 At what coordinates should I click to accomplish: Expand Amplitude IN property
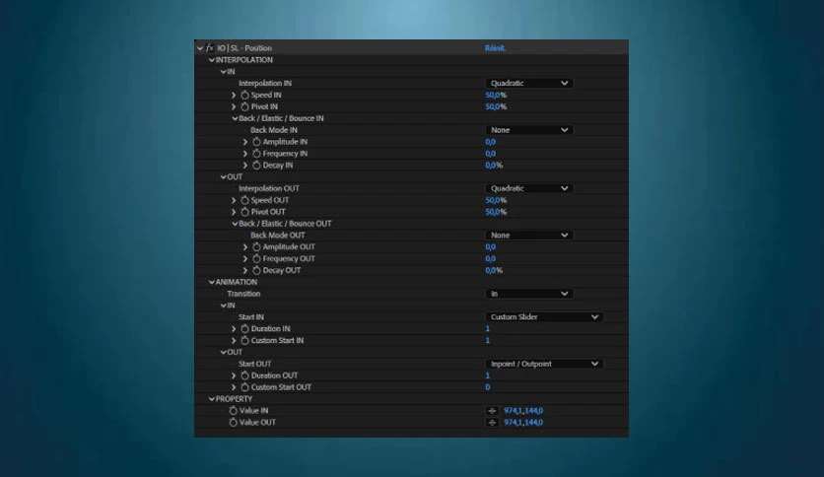pyautogui.click(x=245, y=142)
